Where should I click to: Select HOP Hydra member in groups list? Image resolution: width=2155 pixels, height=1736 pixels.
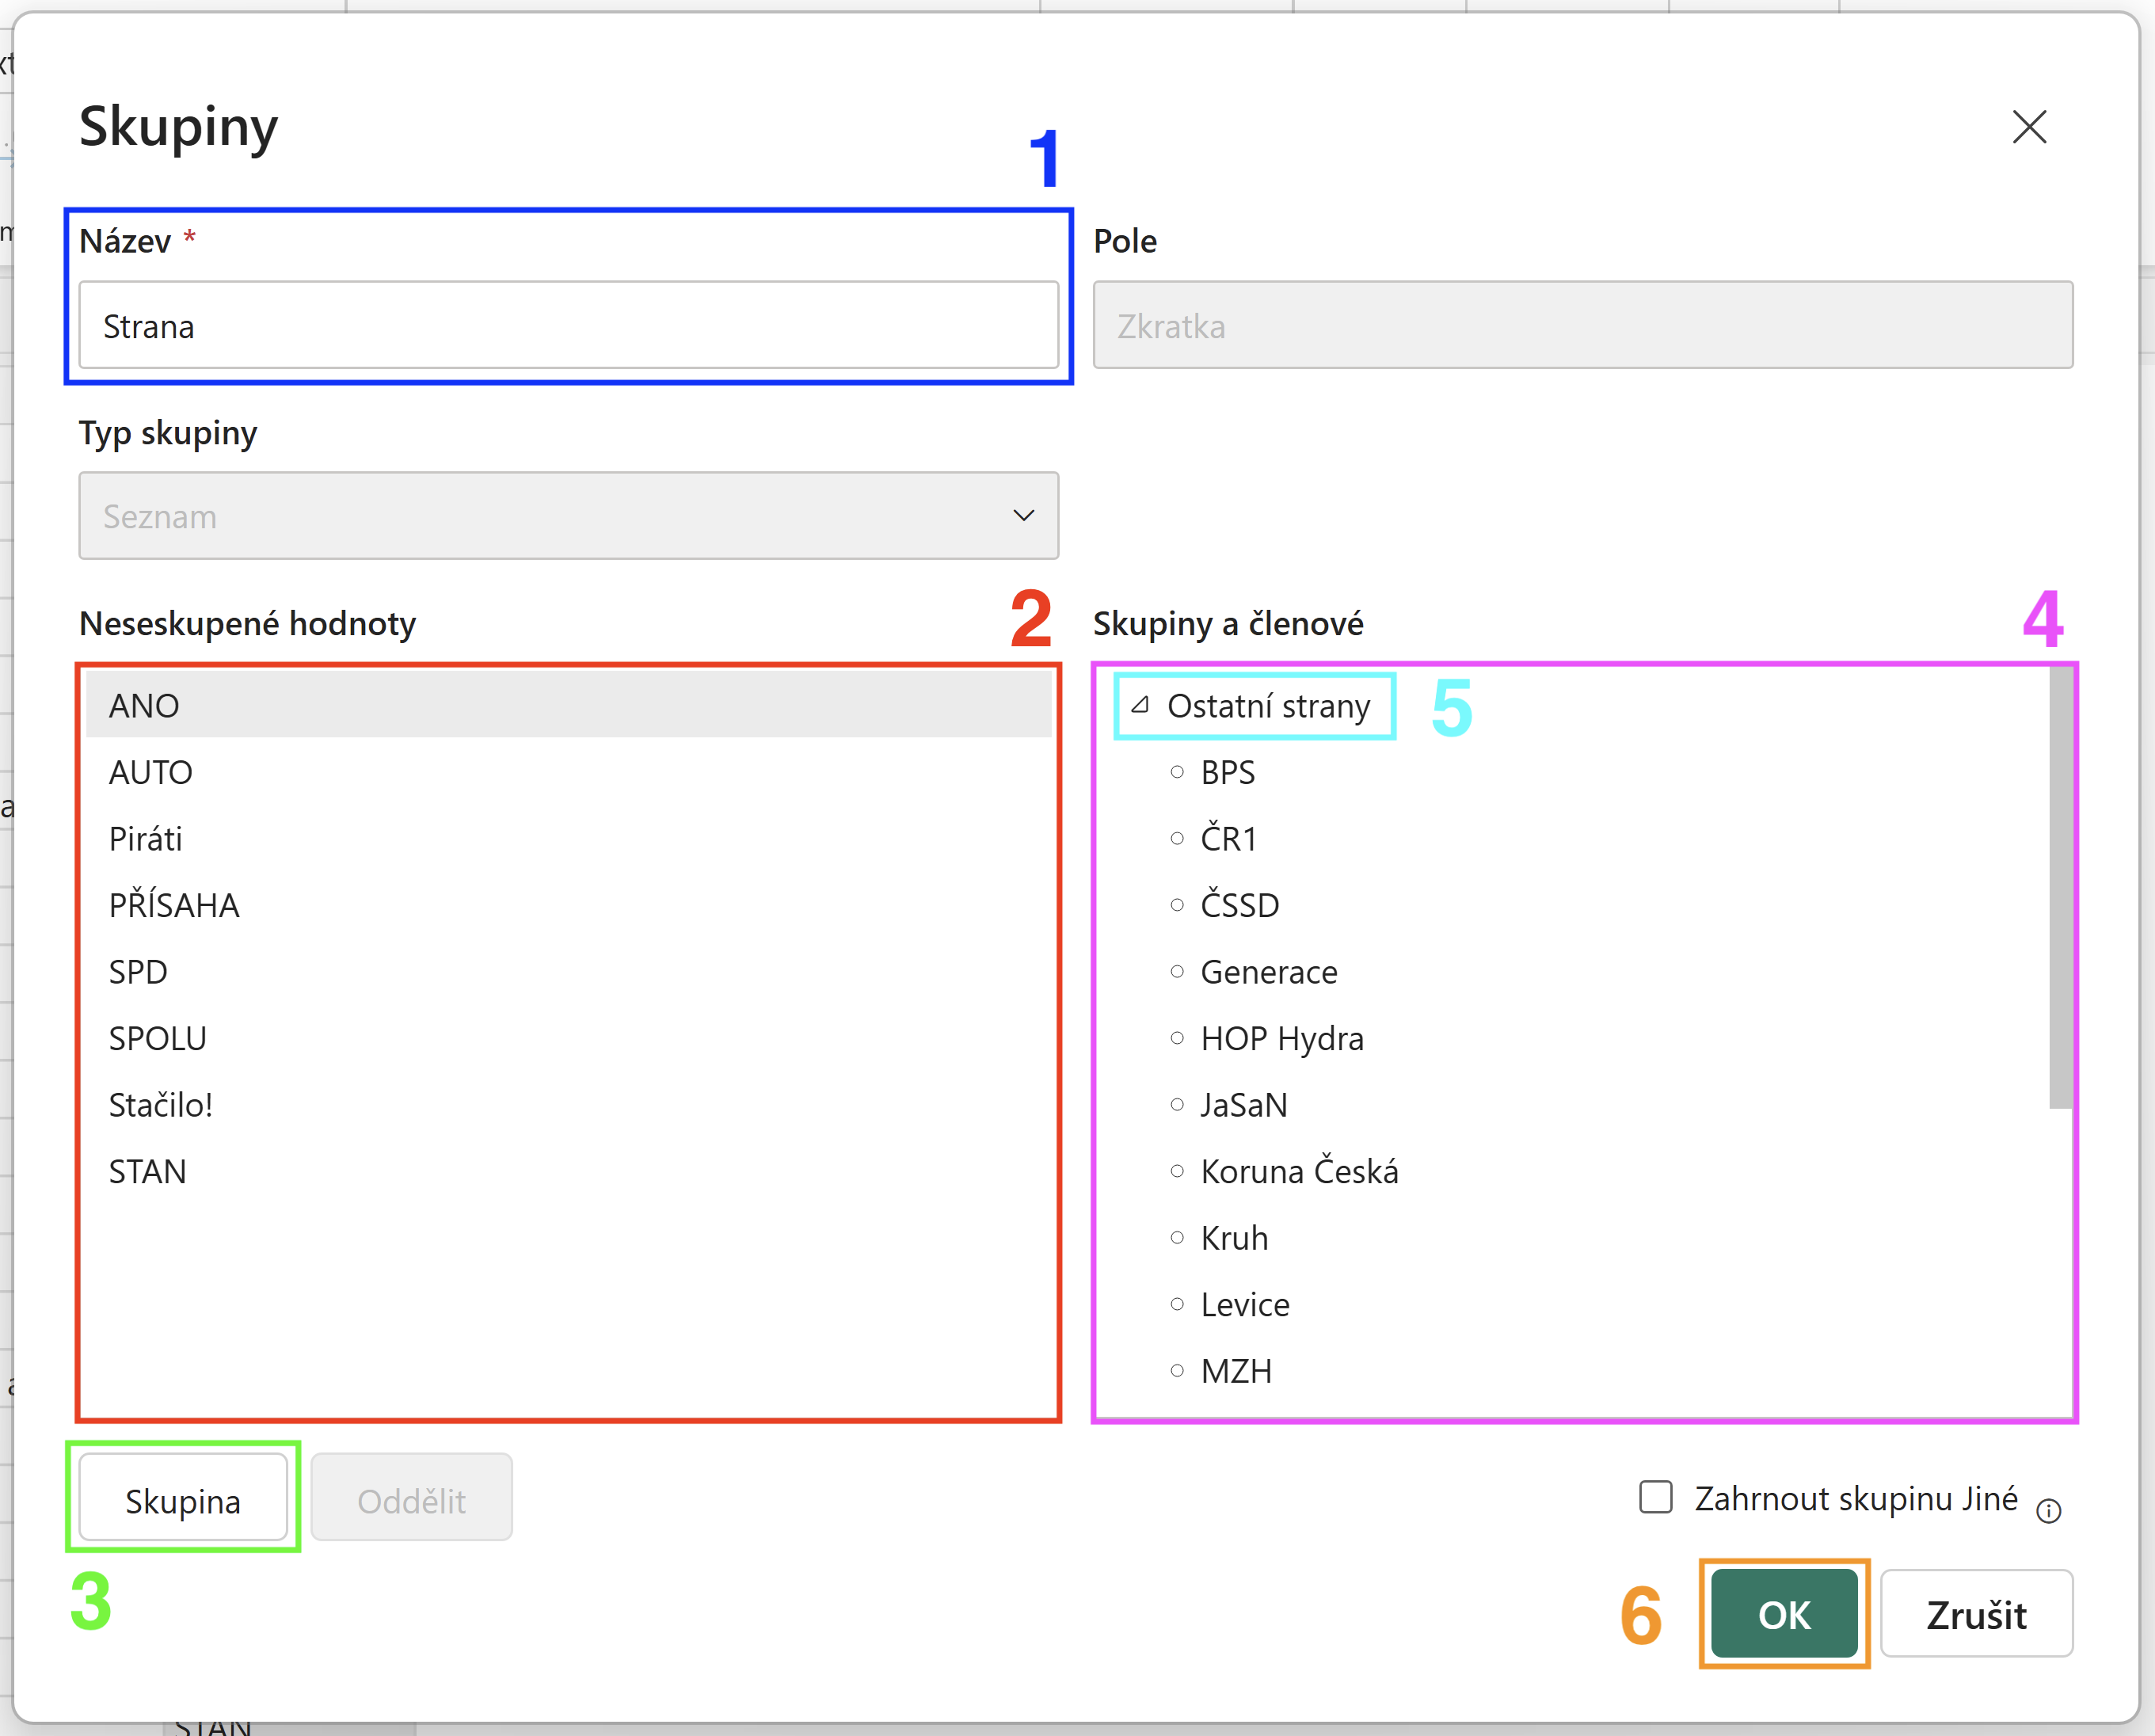pyautogui.click(x=1281, y=1038)
